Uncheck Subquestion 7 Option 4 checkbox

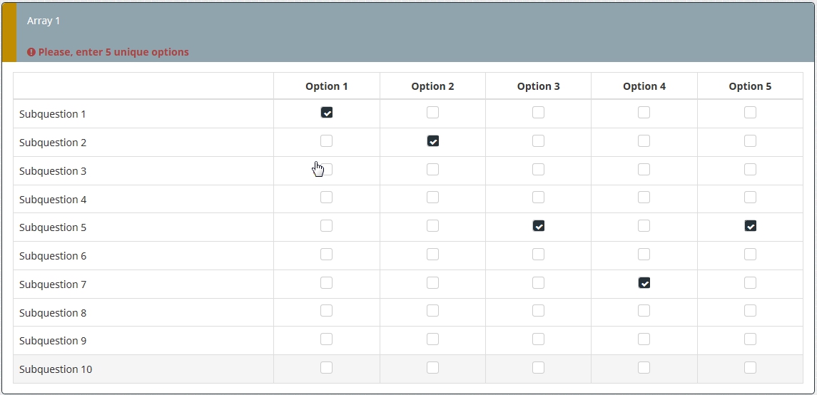[x=644, y=283]
